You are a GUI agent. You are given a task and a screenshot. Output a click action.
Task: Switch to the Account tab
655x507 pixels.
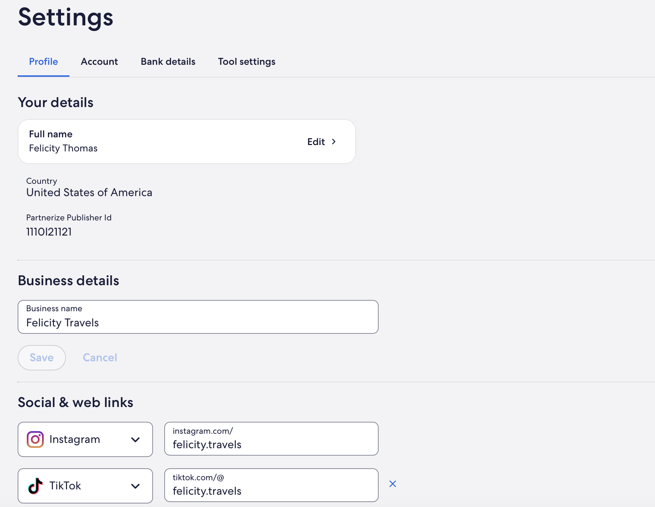coord(99,62)
